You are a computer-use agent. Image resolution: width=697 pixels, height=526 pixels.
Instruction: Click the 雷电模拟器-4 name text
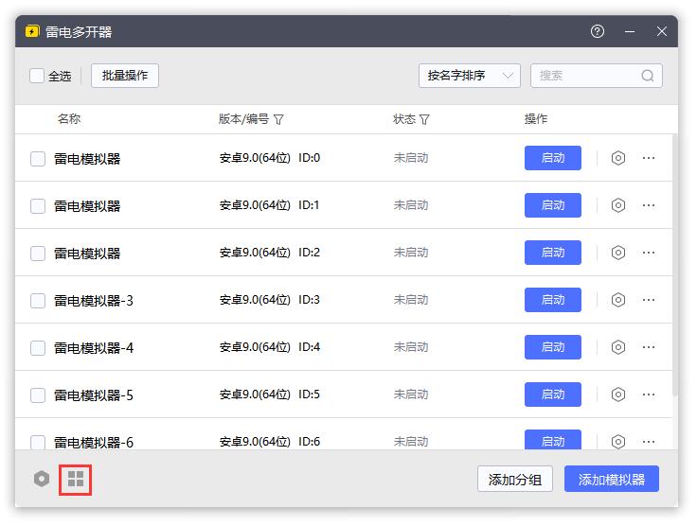tap(94, 348)
